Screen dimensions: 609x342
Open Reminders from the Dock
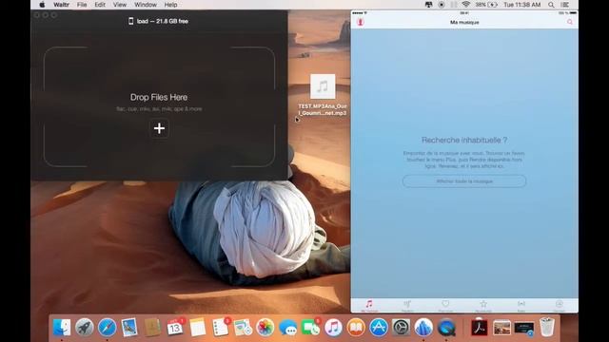tap(221, 328)
